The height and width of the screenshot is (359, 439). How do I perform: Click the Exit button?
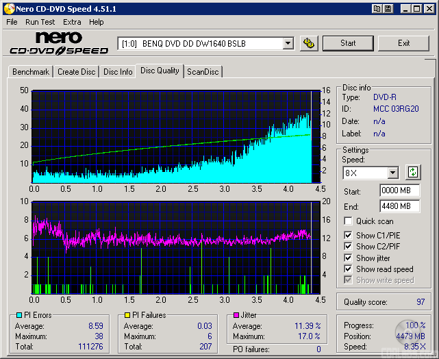point(403,43)
